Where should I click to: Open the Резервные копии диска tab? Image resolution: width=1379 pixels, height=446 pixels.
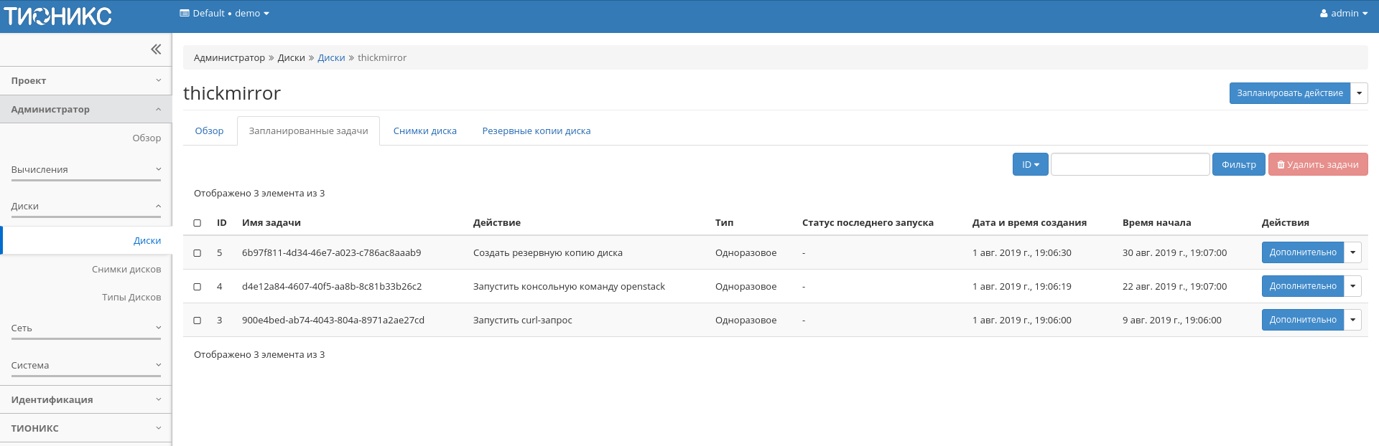point(536,131)
